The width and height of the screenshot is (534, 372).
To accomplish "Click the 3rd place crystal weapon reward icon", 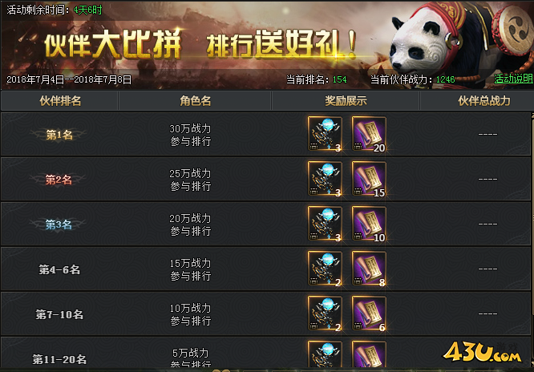I will [325, 224].
